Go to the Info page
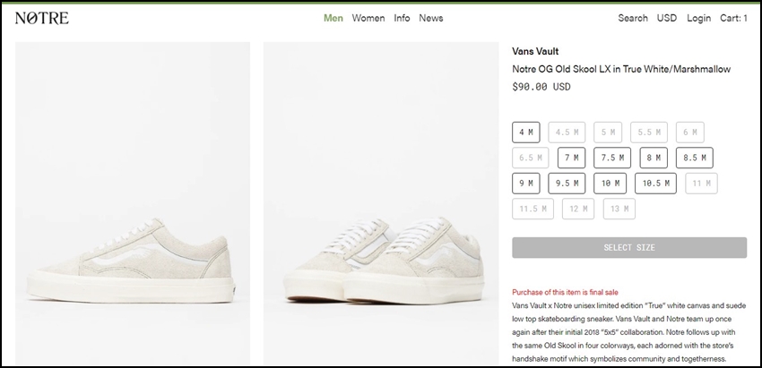 pos(402,18)
